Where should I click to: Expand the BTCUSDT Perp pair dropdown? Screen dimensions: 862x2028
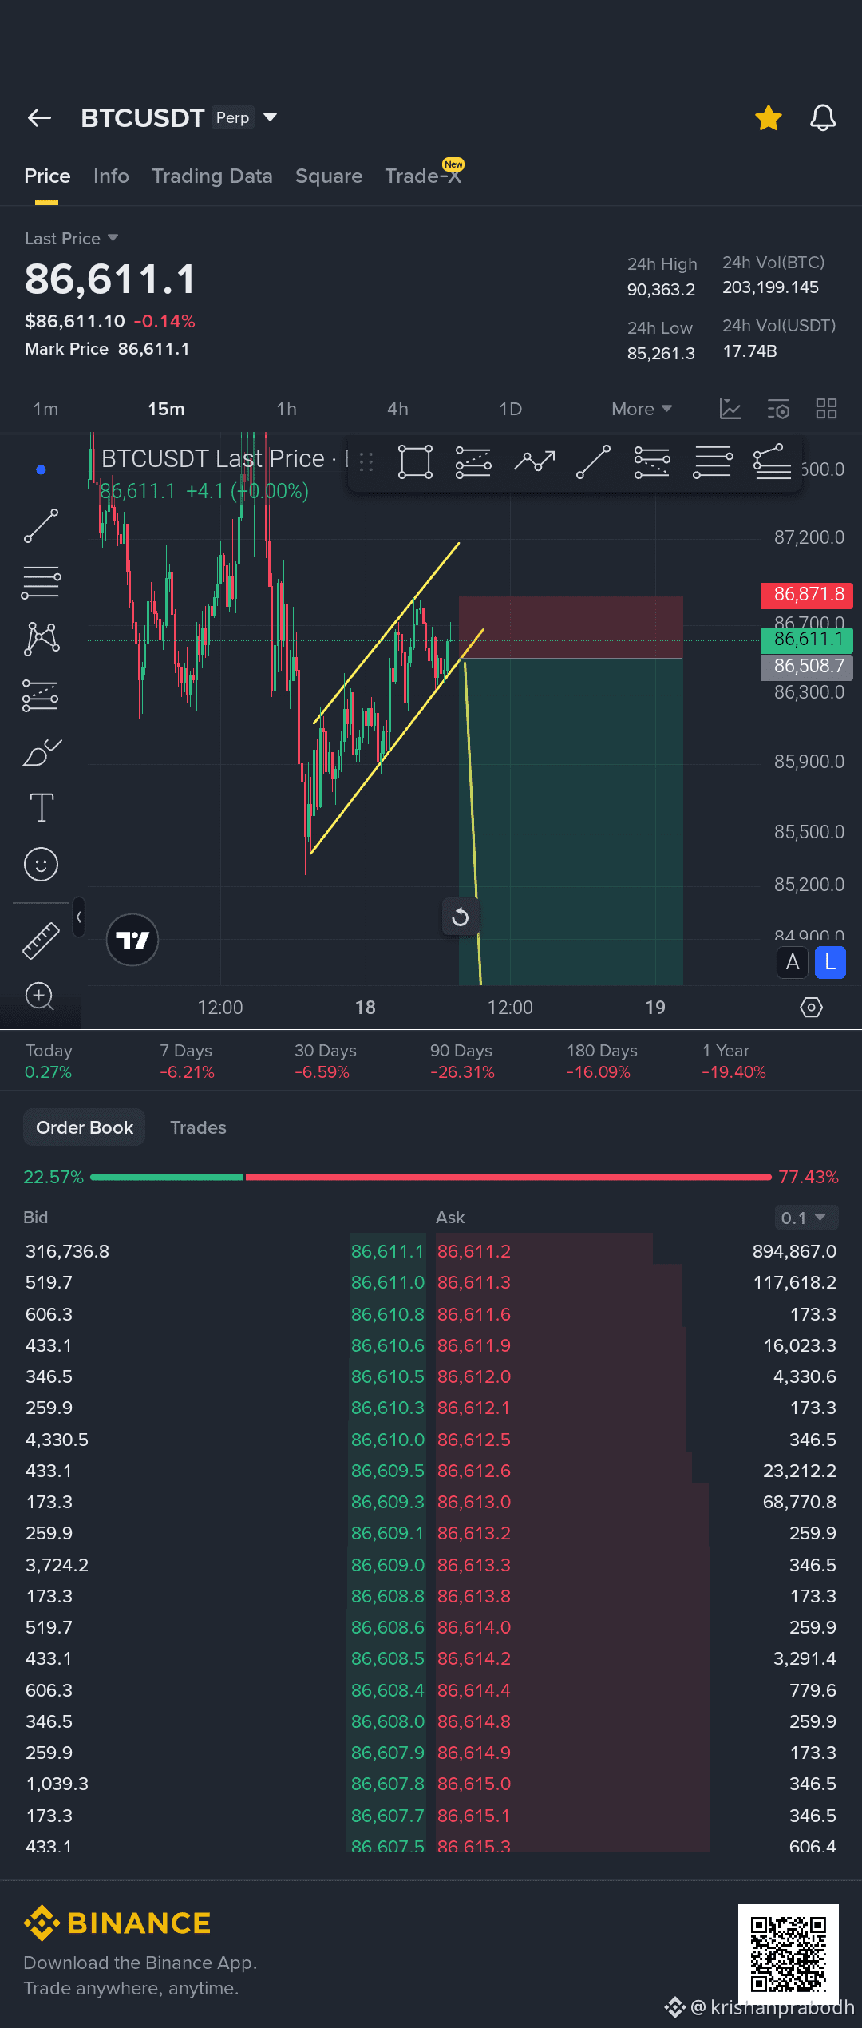pyautogui.click(x=271, y=117)
